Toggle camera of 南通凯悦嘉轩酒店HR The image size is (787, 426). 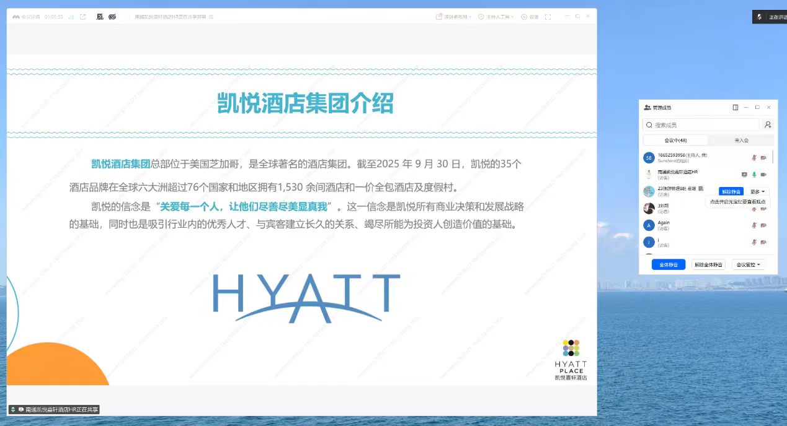point(763,175)
